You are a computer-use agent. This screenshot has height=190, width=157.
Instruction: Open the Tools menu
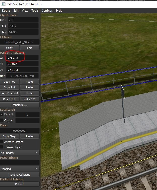click(35, 11)
